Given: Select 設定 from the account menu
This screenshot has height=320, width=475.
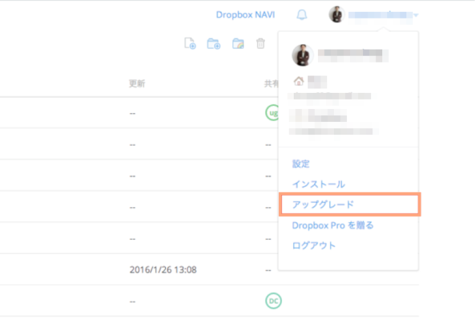Looking at the screenshot, I should (x=301, y=164).
